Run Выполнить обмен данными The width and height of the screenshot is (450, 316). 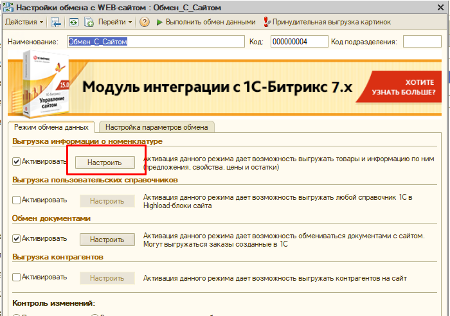(x=206, y=22)
